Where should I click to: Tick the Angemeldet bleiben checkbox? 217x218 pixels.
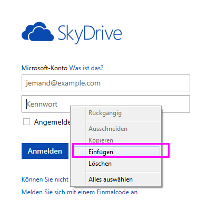pos(26,121)
